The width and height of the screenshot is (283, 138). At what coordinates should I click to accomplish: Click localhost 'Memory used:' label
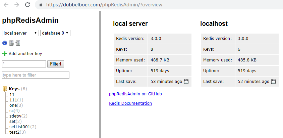218,60
